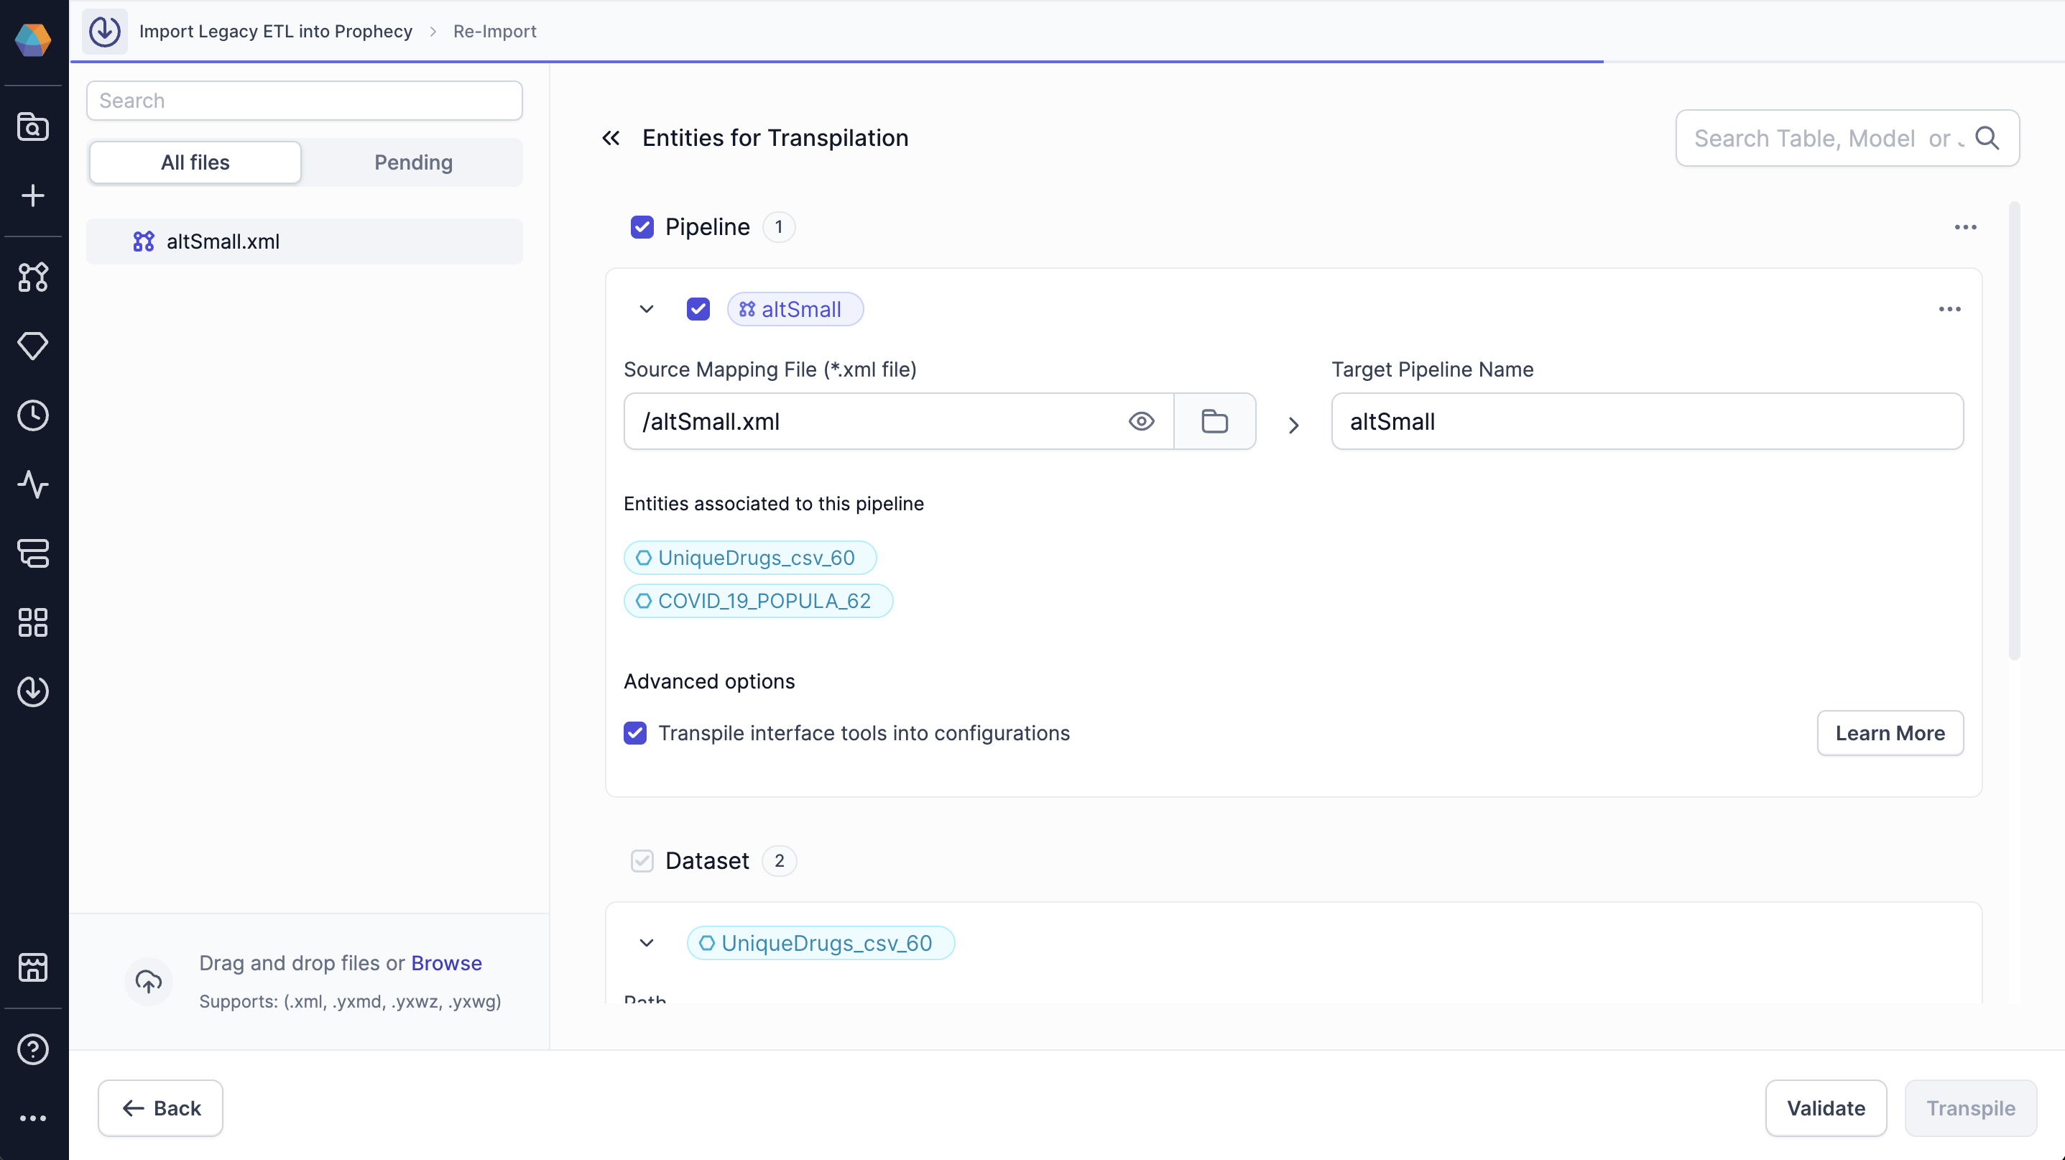Uncheck the Pipeline section checkbox
This screenshot has height=1160, width=2065.
[x=642, y=227]
